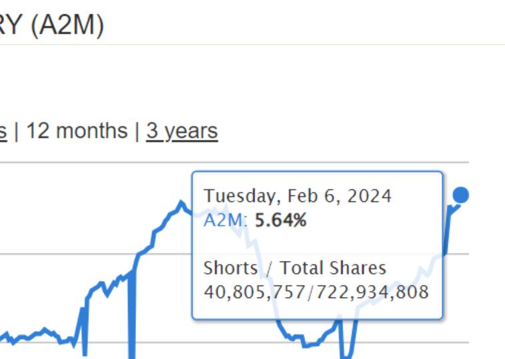Open the partially visible underlined range link
The width and height of the screenshot is (505, 359).
3,131
